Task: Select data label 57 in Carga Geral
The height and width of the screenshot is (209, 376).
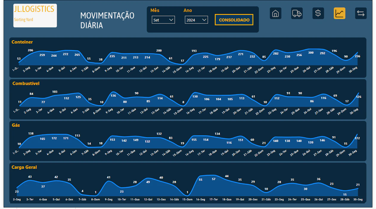Action: 214,179
